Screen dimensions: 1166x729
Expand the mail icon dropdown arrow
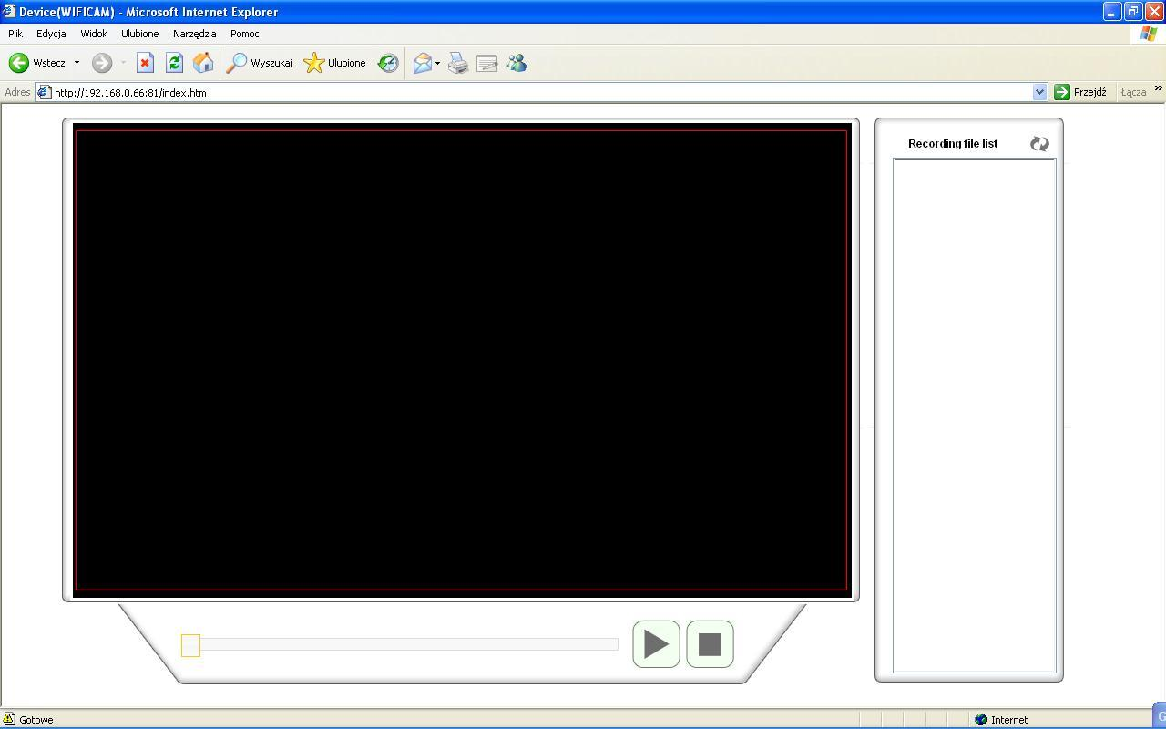(437, 63)
